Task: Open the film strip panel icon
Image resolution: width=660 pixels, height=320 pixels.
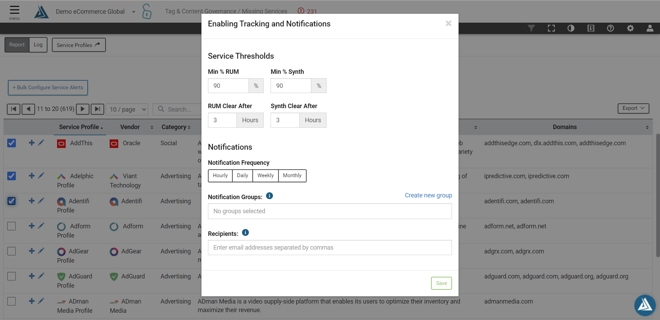Action: tap(591, 28)
